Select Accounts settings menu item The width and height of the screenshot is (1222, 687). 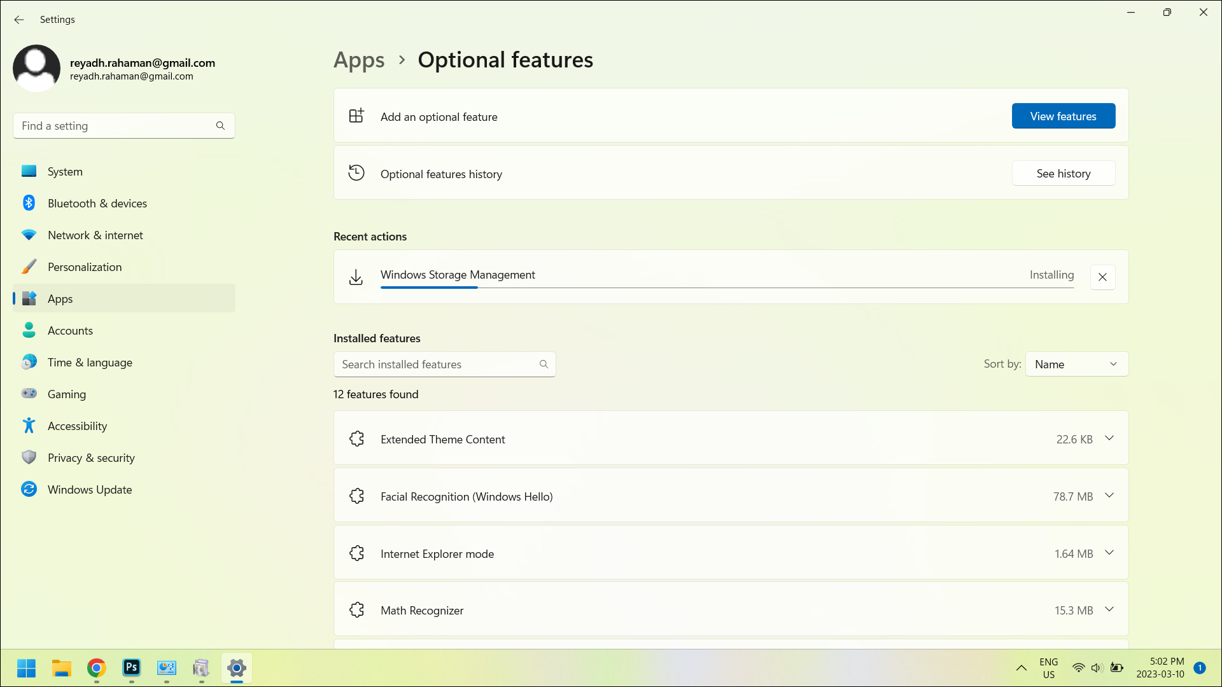coord(69,330)
